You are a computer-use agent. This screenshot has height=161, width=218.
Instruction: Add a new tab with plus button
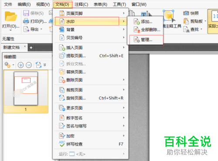coord(31,48)
